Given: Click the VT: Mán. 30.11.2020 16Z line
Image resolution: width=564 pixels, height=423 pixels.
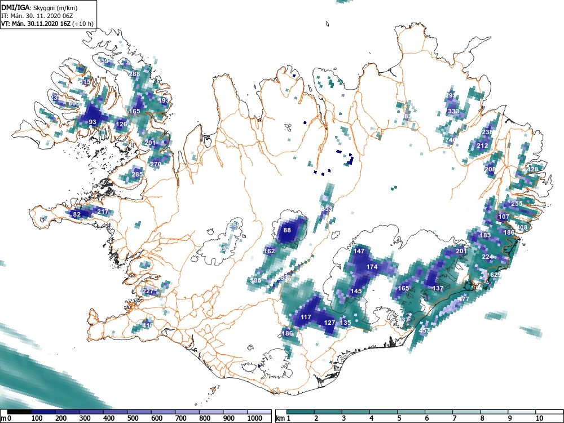Looking at the screenshot, I should (47, 24).
